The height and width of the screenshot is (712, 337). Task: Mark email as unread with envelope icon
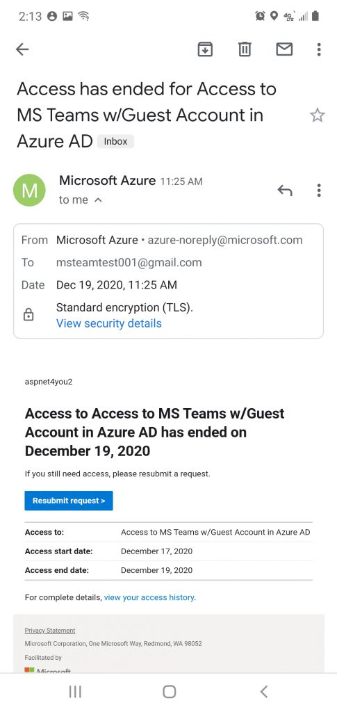tap(284, 49)
